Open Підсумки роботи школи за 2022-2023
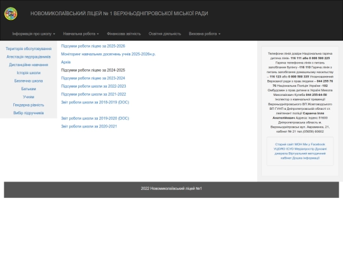 93,86
